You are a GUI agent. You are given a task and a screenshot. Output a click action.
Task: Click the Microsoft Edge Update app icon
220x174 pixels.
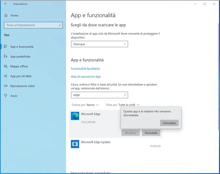click(x=75, y=144)
